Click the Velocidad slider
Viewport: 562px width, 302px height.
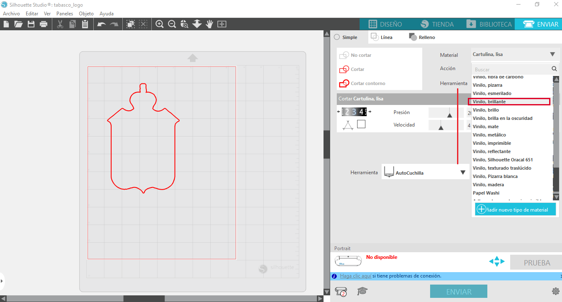pos(446,125)
